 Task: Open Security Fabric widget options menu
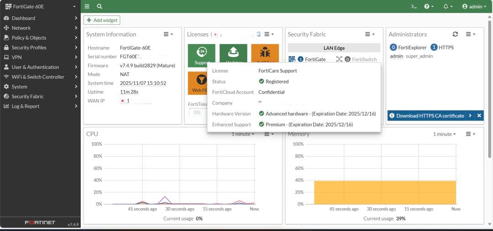click(x=369, y=34)
